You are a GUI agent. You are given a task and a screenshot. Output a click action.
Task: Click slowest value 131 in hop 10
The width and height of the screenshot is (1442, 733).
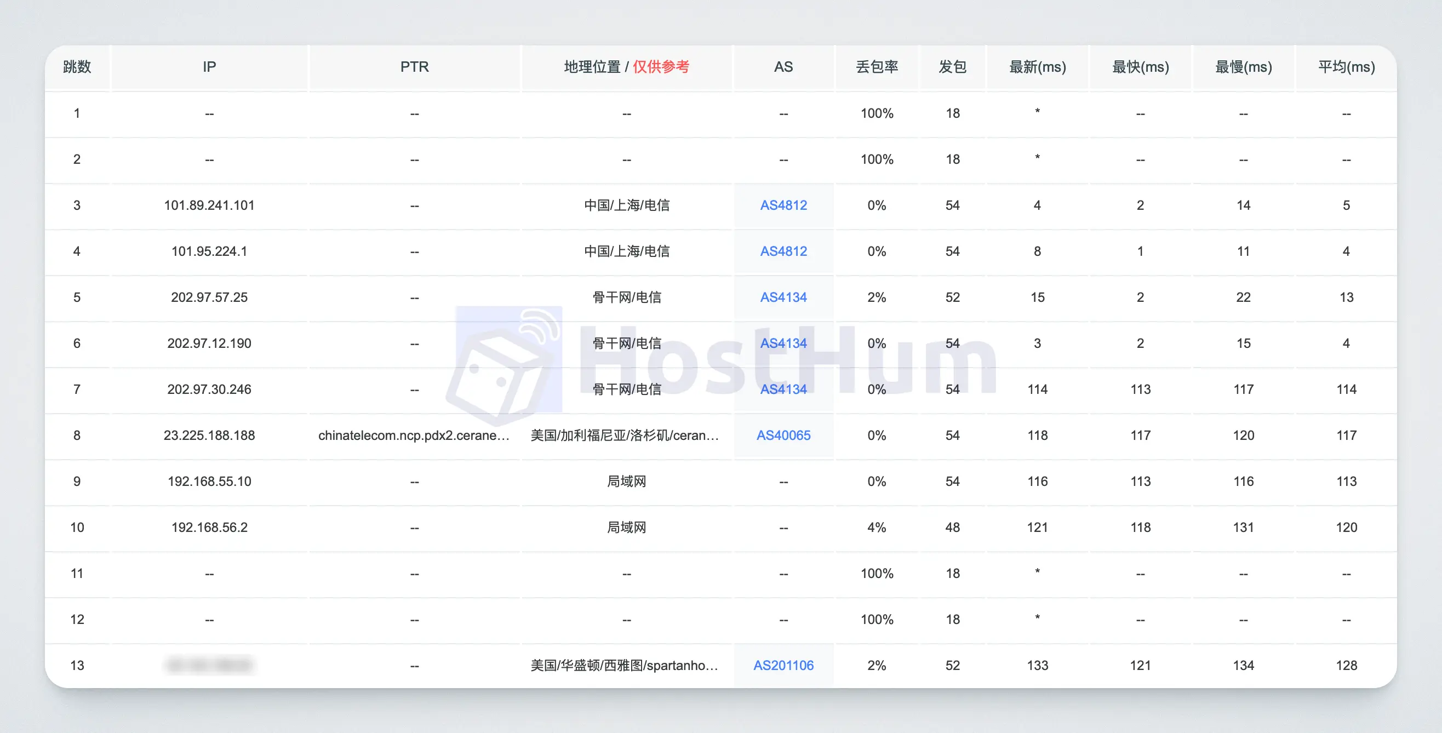[1243, 527]
